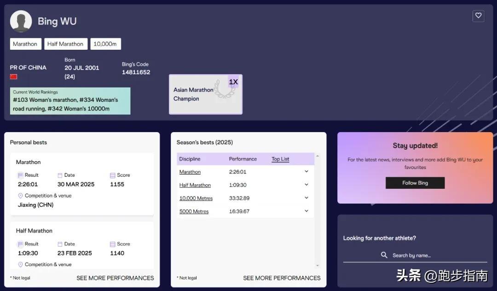Screen dimensions: 497x291
Task: Select the 10,000m discipline tag
Action: pos(105,44)
